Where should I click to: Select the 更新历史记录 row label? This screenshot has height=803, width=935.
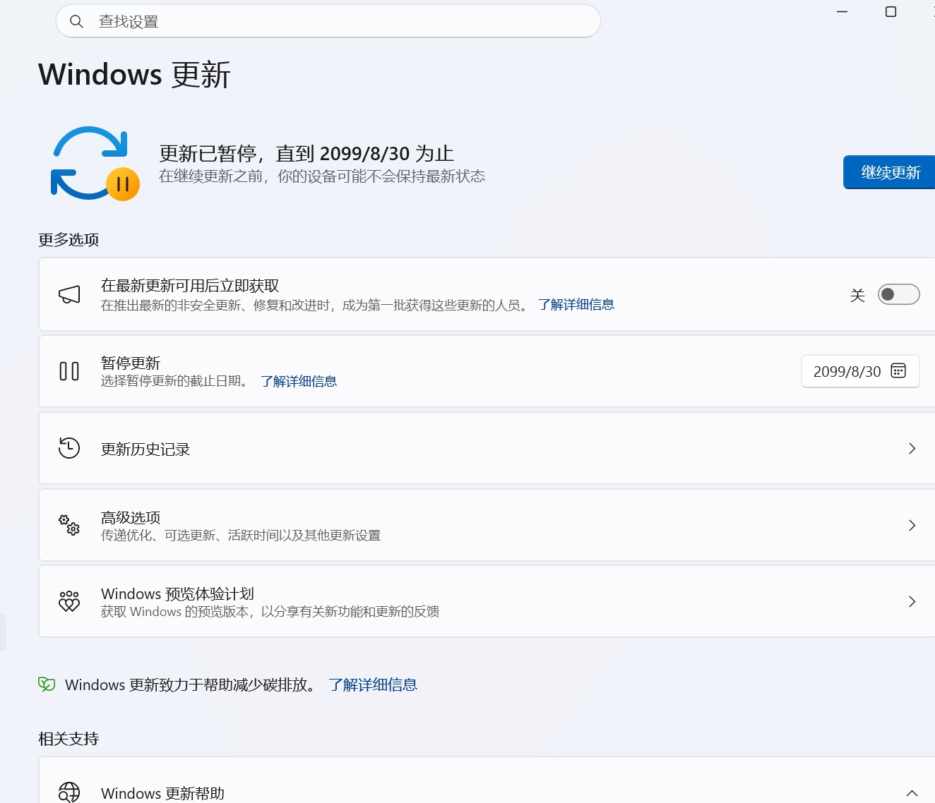[x=145, y=449]
